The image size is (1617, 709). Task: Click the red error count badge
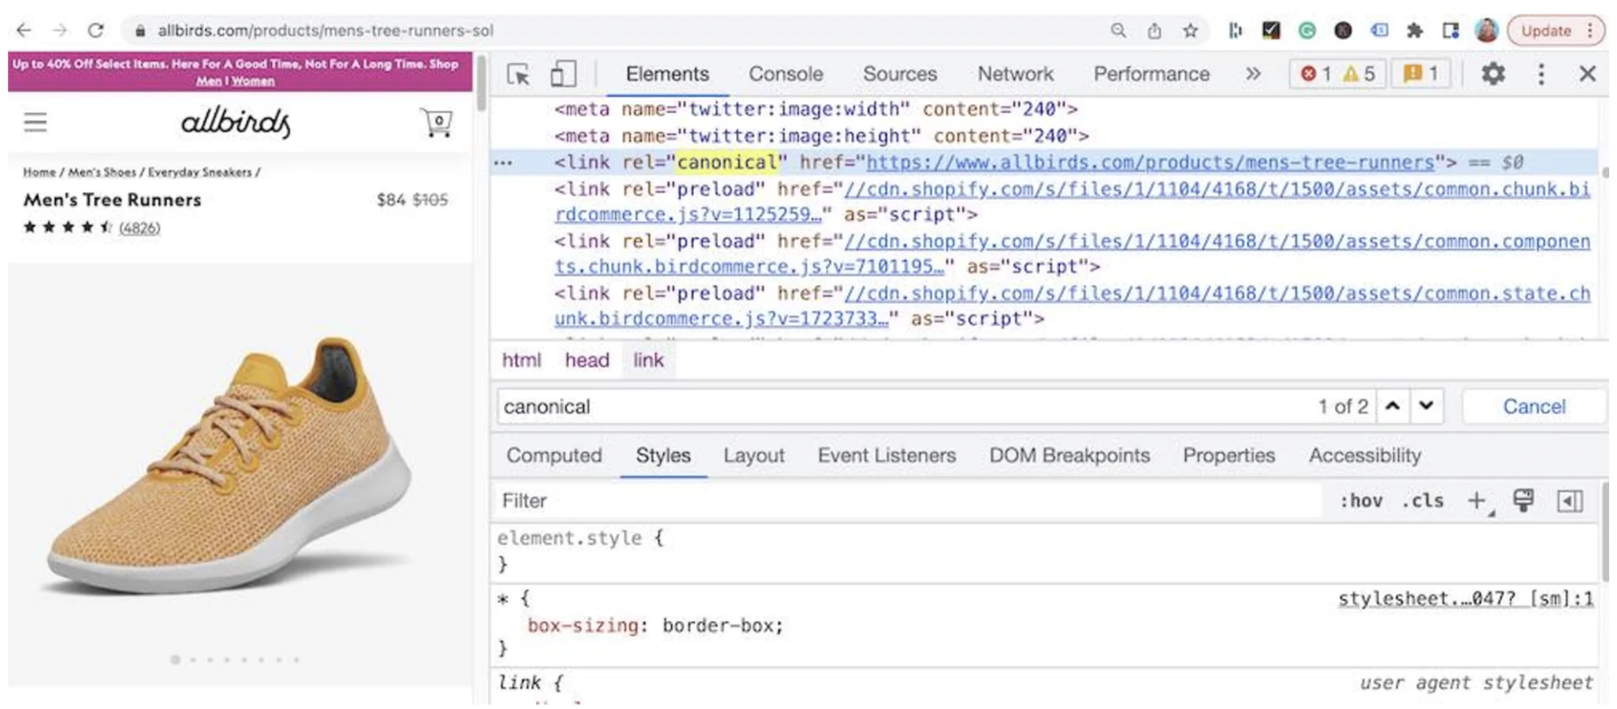(x=1316, y=74)
